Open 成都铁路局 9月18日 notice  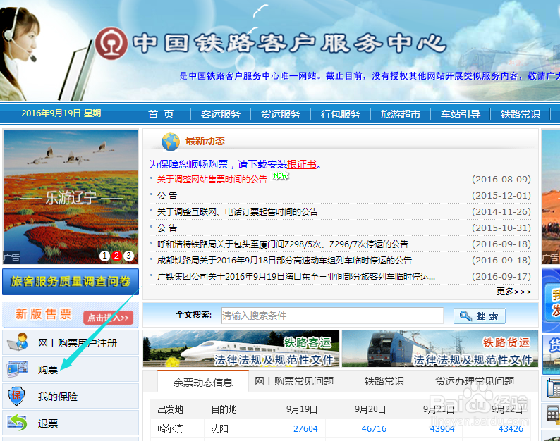point(284,260)
